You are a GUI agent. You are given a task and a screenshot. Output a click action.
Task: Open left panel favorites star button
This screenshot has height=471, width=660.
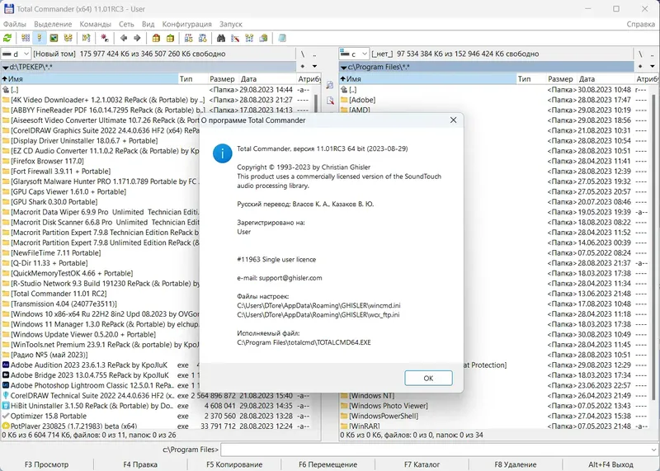(302, 67)
